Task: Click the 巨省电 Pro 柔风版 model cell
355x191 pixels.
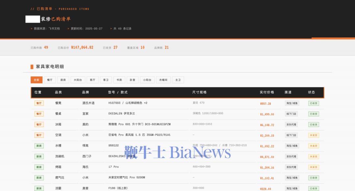Action: [x=139, y=135]
